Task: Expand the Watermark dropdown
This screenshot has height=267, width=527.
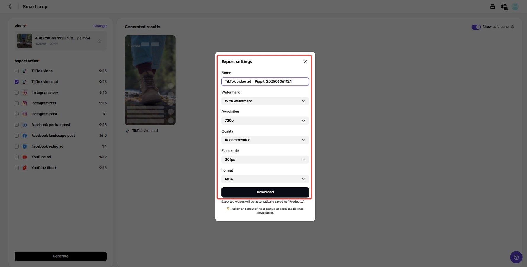Action: point(265,101)
